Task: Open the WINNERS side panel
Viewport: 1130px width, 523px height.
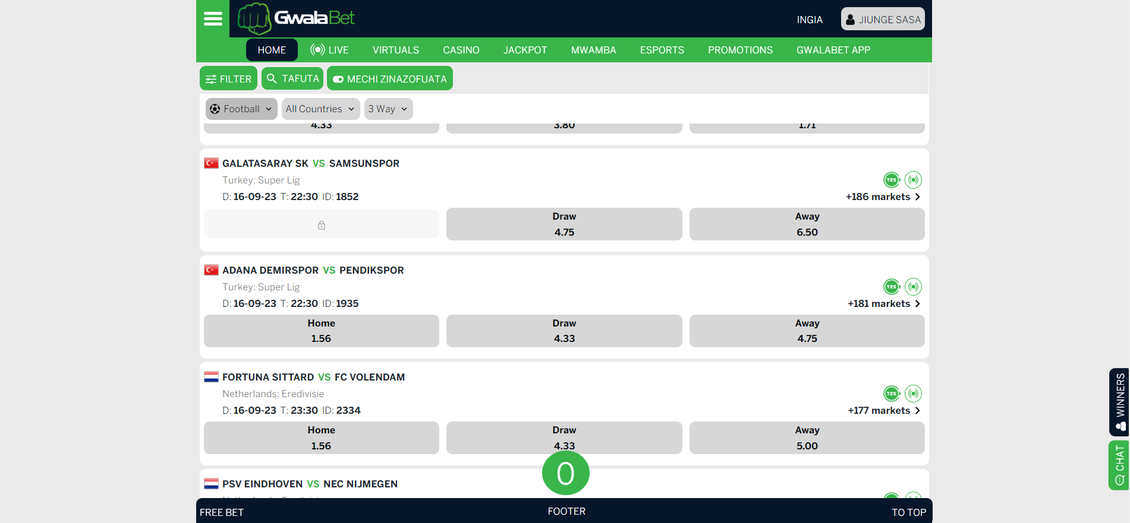Action: [1119, 402]
